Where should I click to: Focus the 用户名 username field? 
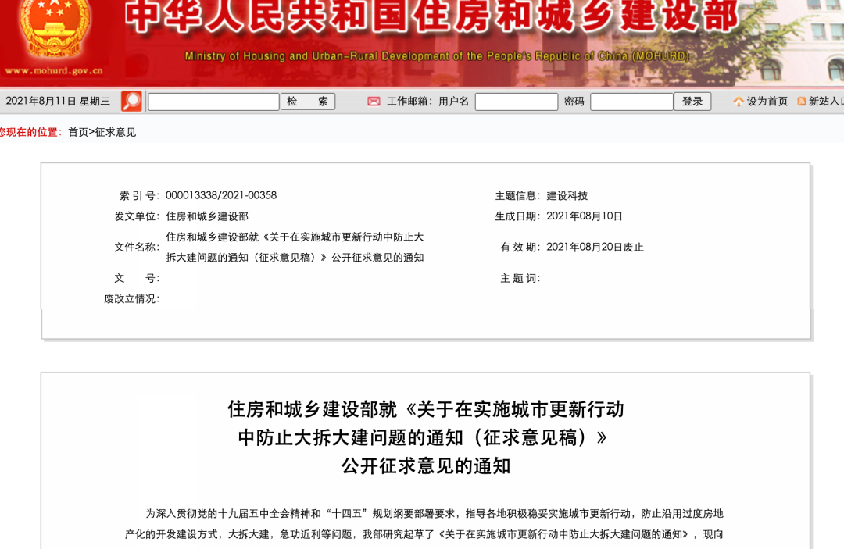(x=517, y=102)
